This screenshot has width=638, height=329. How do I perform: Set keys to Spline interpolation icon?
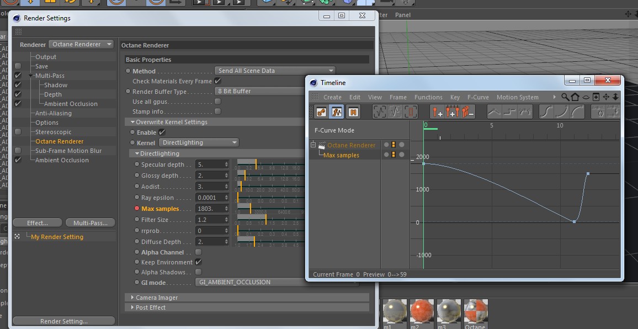click(525, 112)
